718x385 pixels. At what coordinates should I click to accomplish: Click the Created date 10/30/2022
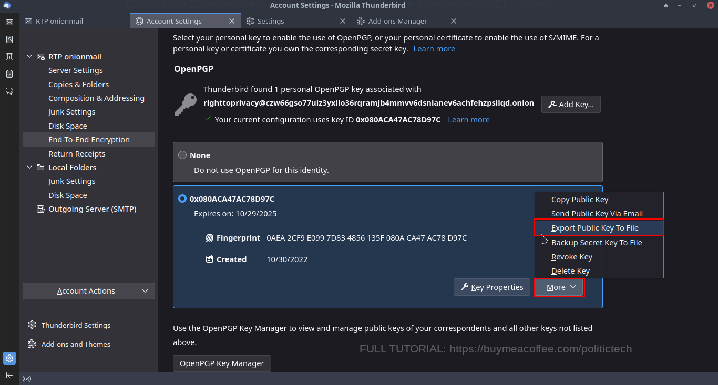287,259
